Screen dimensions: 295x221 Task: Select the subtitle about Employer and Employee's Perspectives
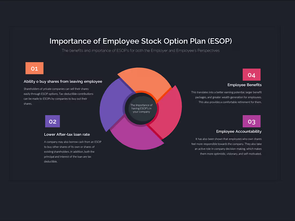[141, 50]
